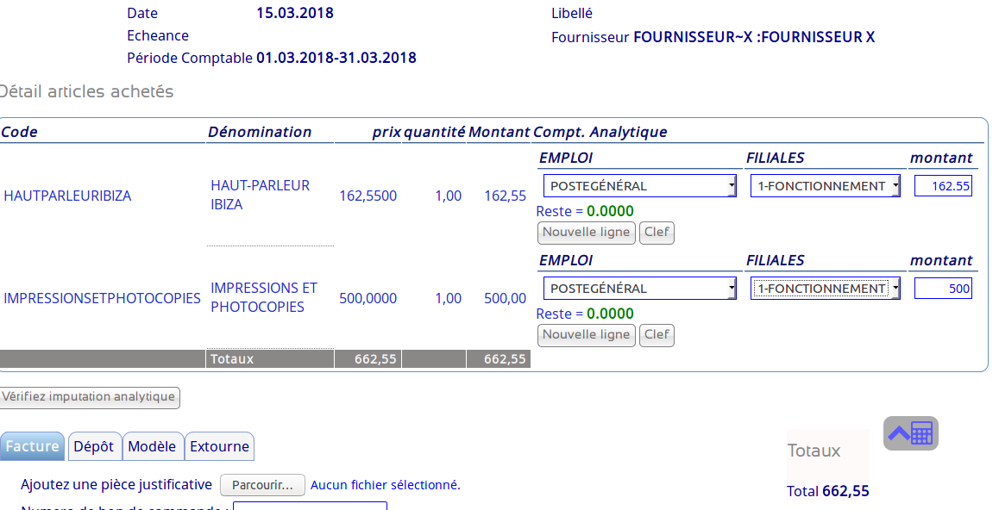Open the HAUTPARLEURIBIZA code link
Viewport: 999px width, 510px height.
point(67,196)
